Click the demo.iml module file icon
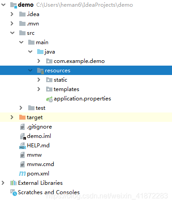Screen dimensions: 172x204 [23, 137]
